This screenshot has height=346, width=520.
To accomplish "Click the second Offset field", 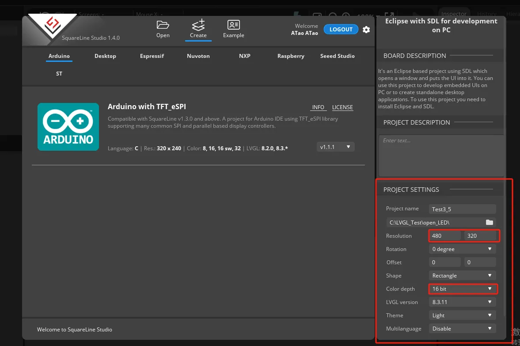I will click(480, 262).
